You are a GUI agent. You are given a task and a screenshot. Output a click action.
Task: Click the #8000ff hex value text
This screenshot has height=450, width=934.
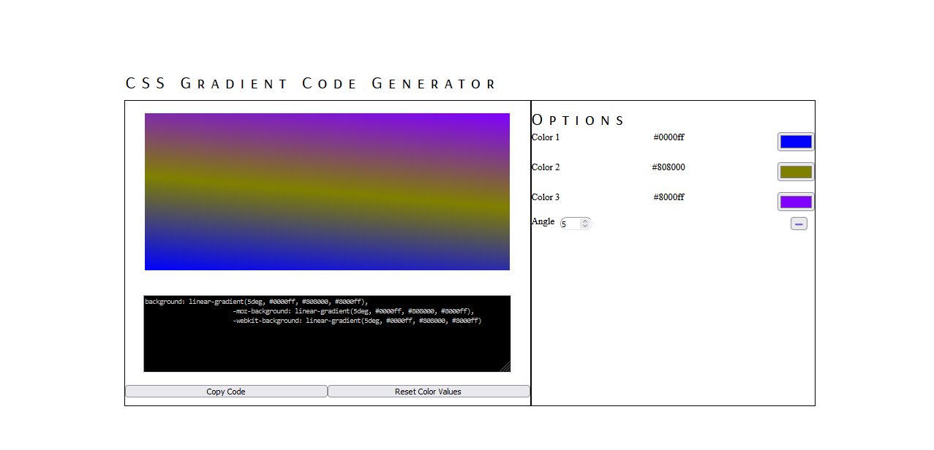(x=669, y=197)
